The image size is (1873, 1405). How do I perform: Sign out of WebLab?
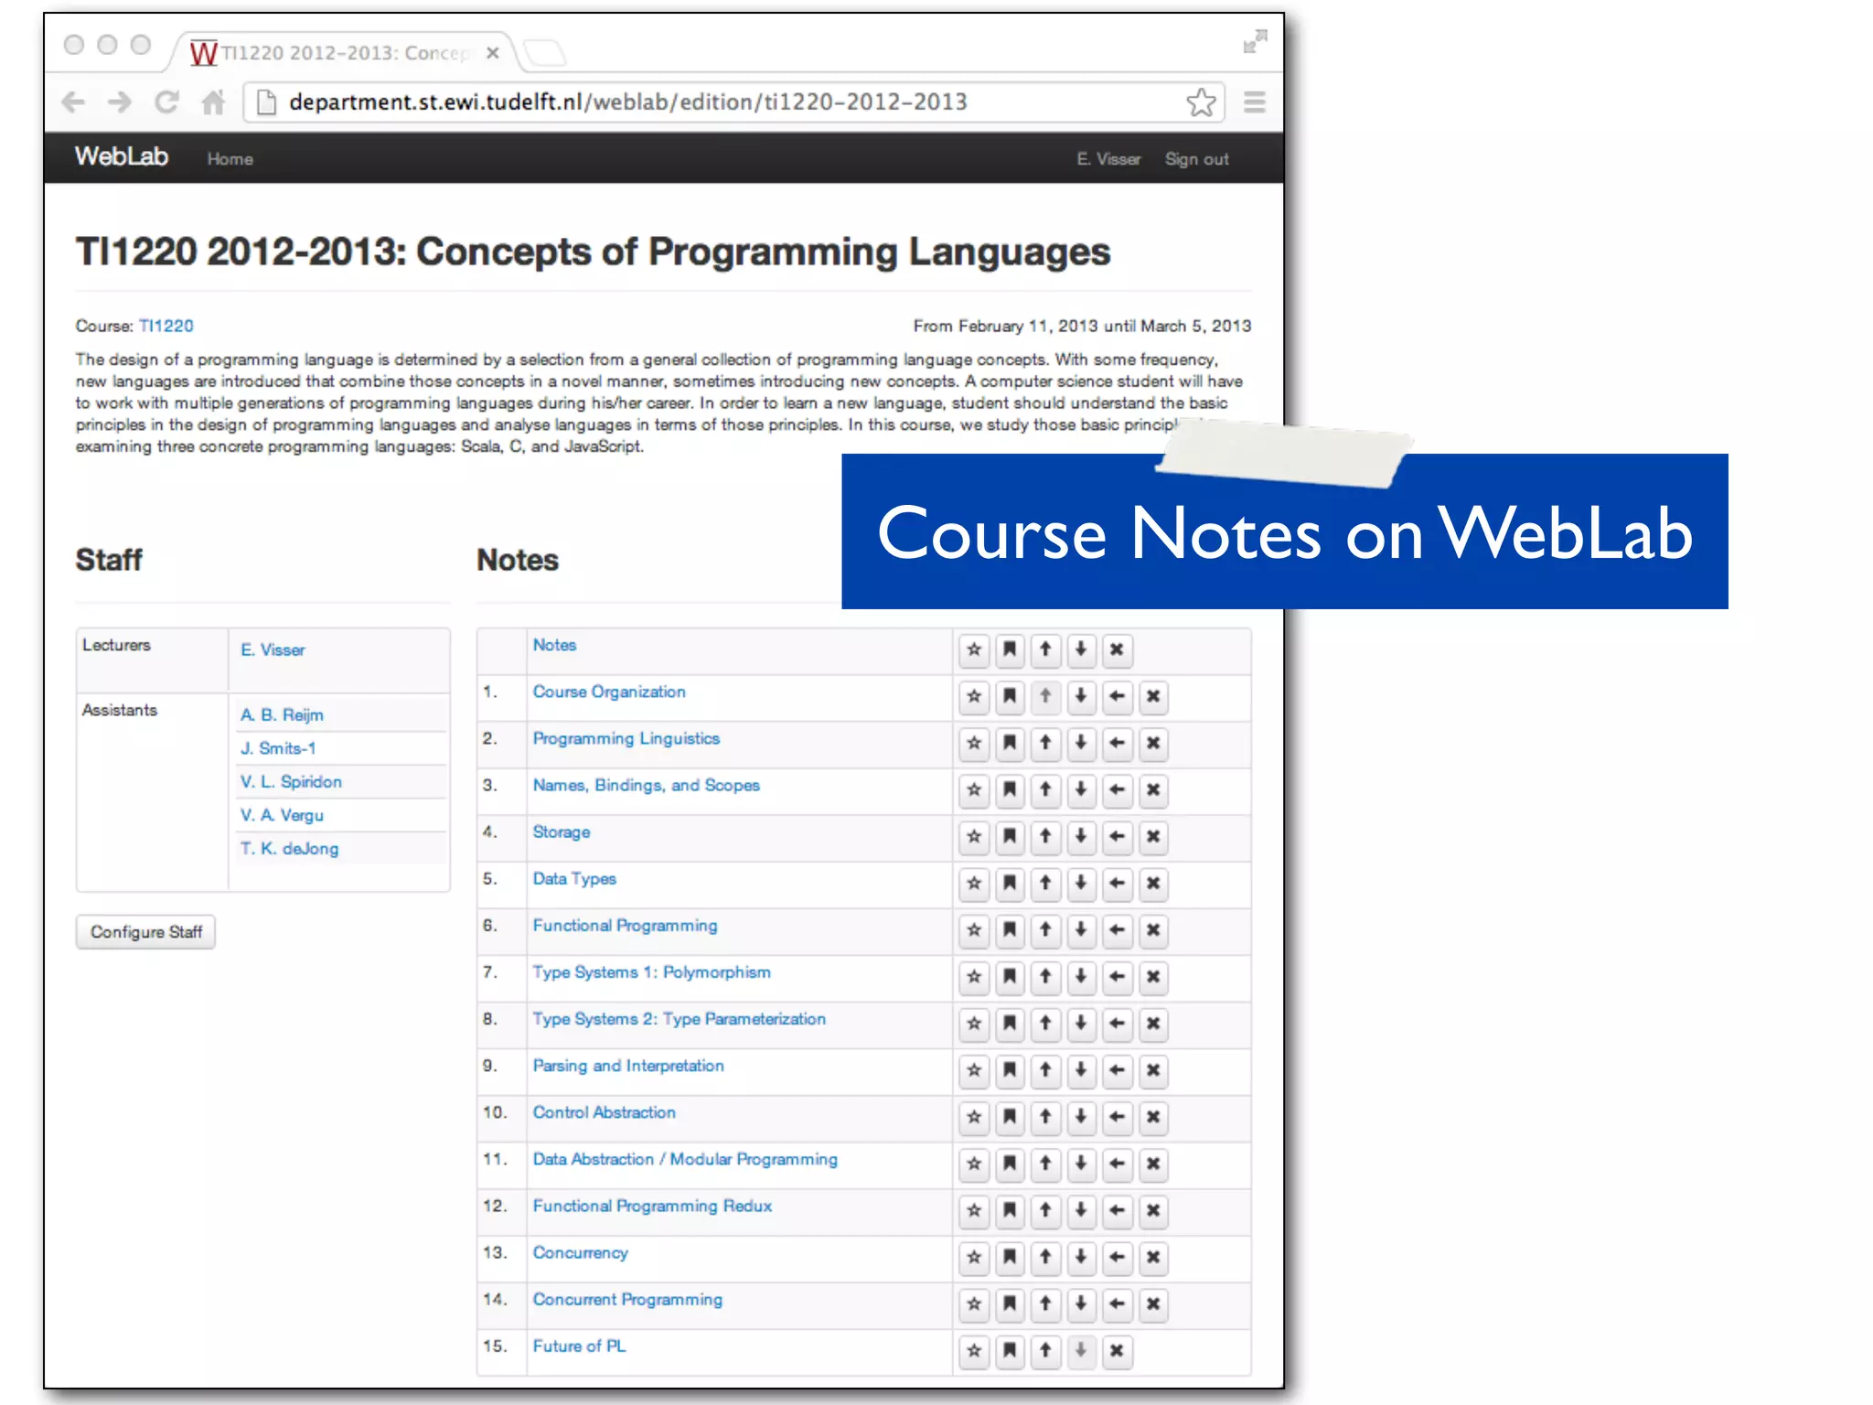coord(1196,159)
